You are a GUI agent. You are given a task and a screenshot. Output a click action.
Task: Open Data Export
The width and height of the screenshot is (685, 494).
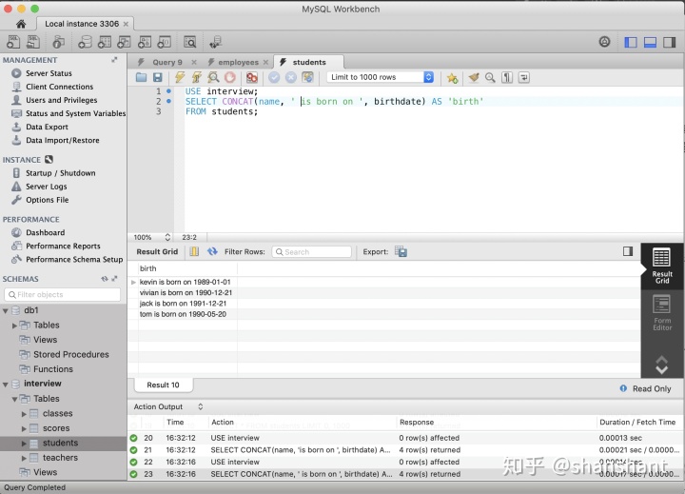coord(47,127)
